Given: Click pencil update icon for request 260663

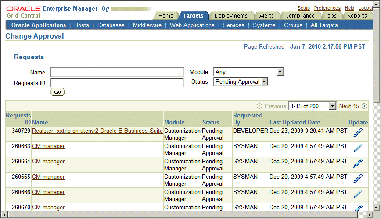Looking at the screenshot, I should 358,148.
